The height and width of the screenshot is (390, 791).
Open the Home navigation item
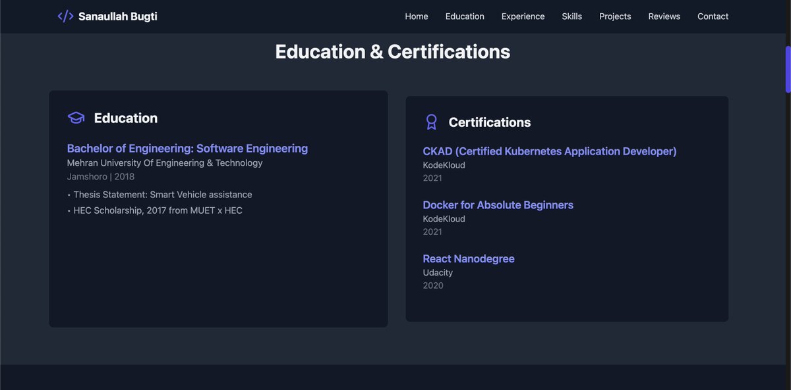[x=416, y=16]
